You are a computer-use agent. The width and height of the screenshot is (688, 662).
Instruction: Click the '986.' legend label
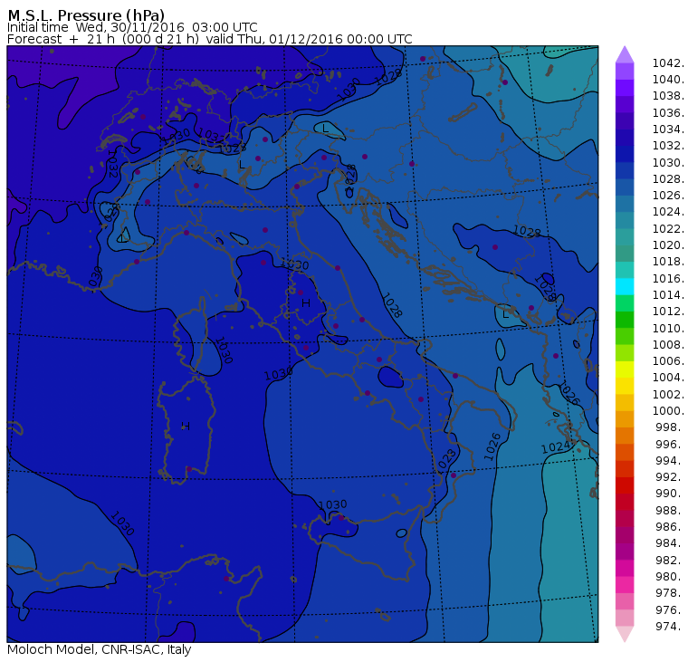(x=670, y=526)
